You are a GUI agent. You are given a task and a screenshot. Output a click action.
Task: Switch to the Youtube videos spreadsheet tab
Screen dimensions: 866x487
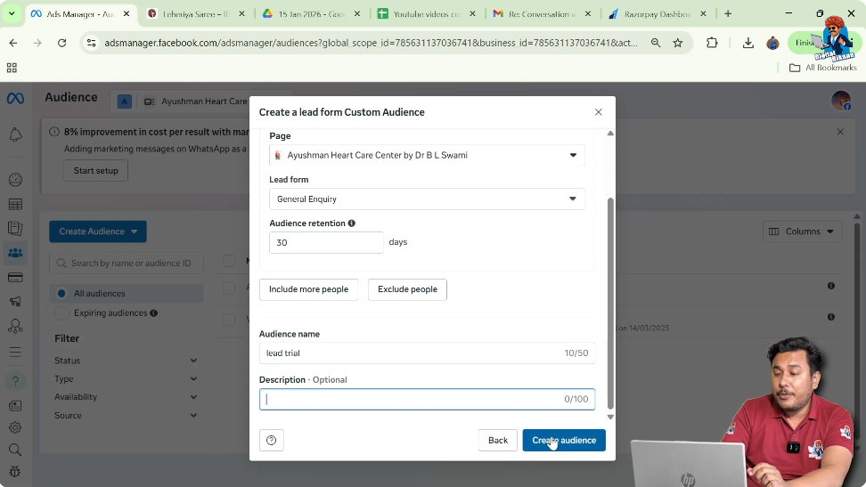(x=427, y=14)
